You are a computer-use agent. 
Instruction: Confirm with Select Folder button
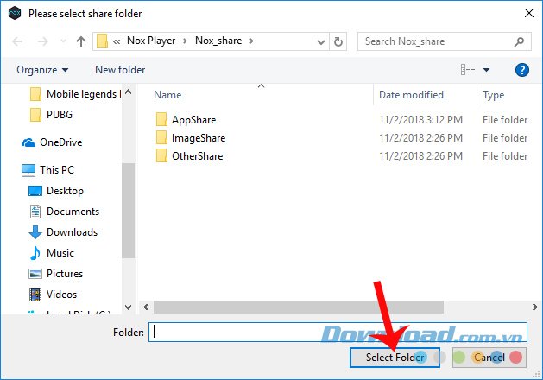395,358
